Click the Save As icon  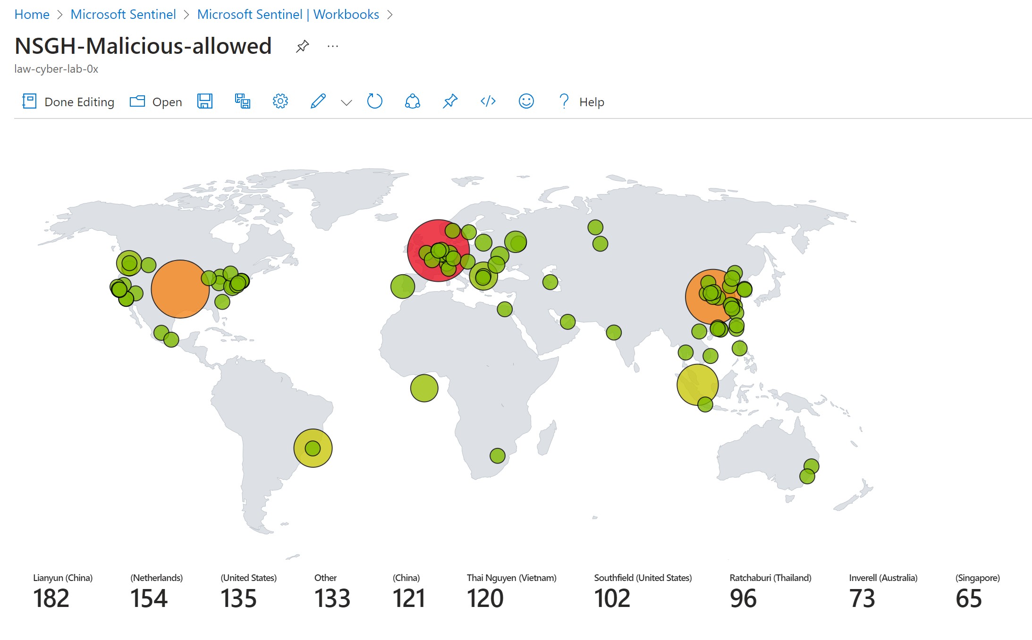(242, 101)
